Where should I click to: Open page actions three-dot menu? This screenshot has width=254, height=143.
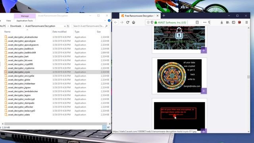(205, 22)
